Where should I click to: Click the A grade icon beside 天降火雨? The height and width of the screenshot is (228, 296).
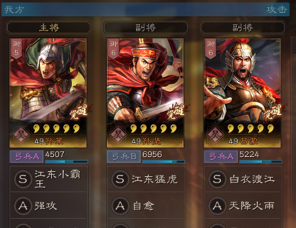[217, 206]
